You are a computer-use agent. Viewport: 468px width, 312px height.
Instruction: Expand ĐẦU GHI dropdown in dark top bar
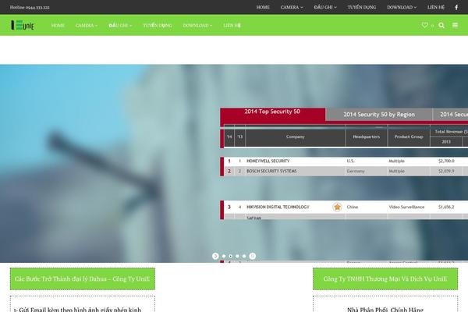(x=325, y=7)
